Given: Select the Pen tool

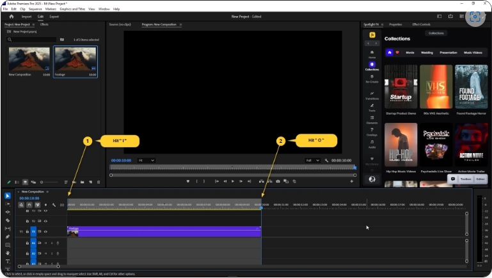Looking at the screenshot, I should pos(8,236).
